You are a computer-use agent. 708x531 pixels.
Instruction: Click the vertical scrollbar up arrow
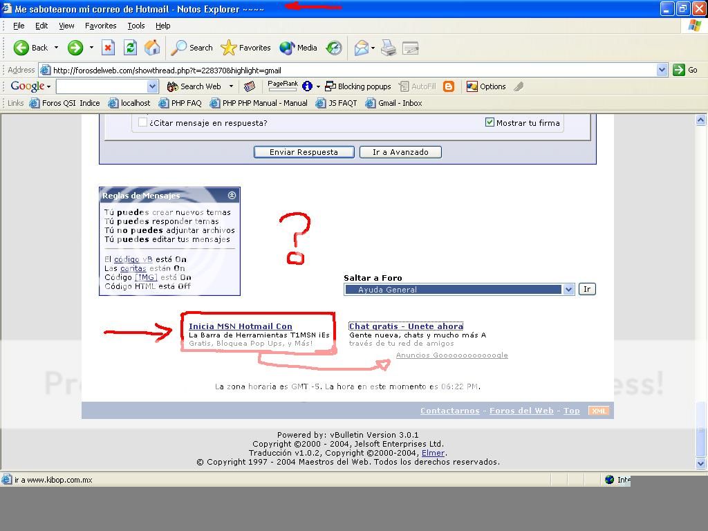pyautogui.click(x=700, y=120)
